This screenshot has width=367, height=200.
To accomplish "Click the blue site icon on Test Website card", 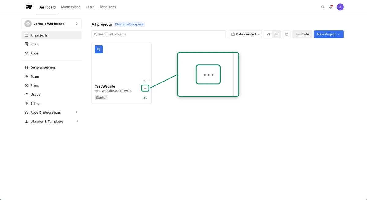I will coord(99,49).
